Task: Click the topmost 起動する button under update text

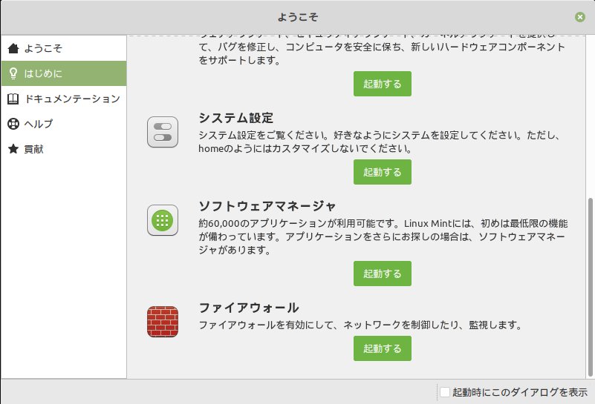Action: pyautogui.click(x=382, y=84)
